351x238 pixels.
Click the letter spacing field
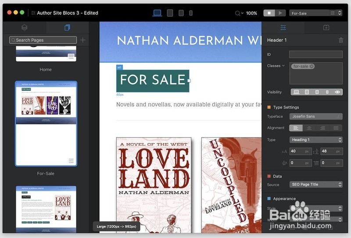click(301, 163)
